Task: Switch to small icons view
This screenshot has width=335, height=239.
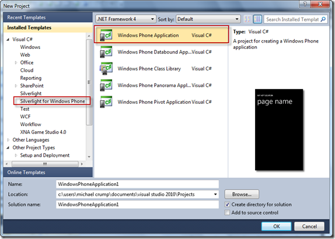Action: coord(247,19)
